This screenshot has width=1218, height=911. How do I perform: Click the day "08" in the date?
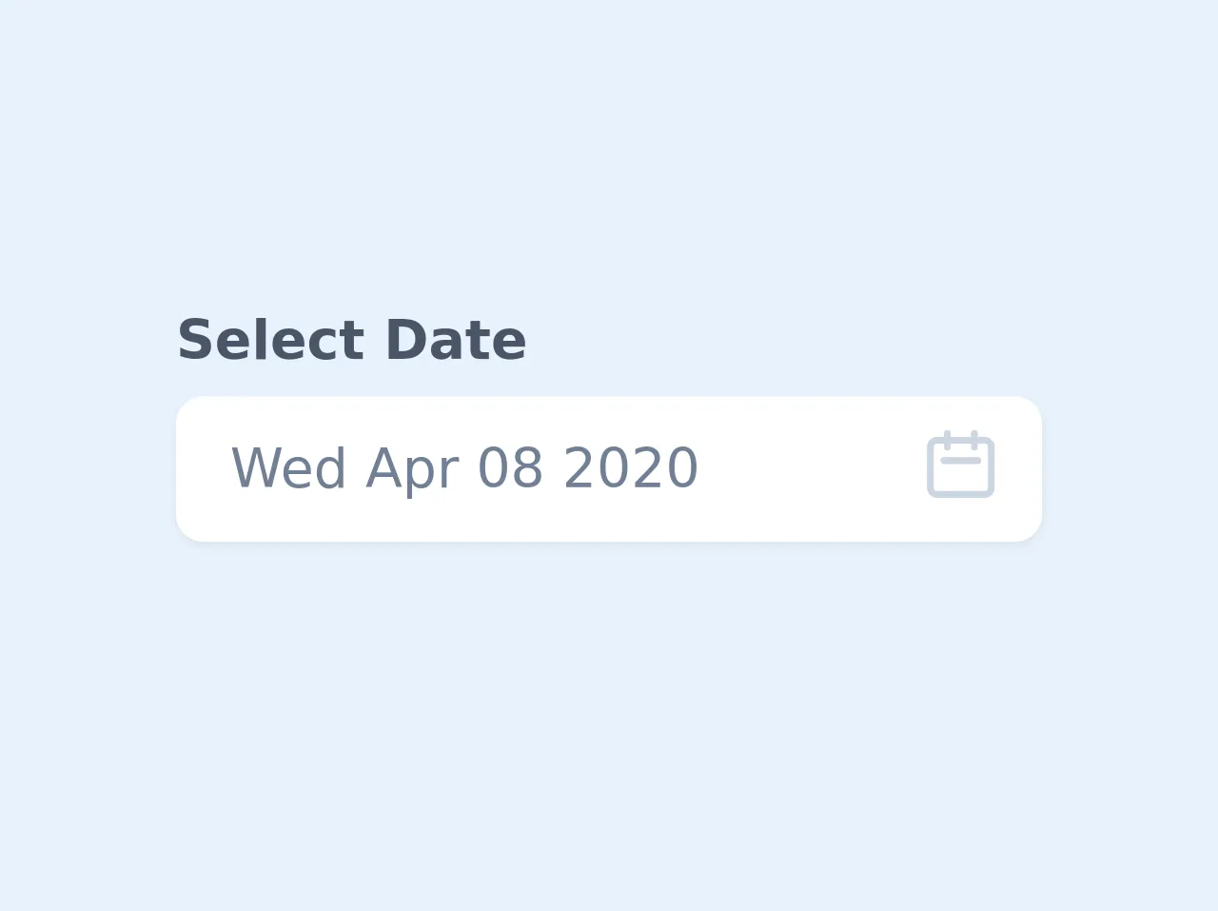(x=510, y=468)
